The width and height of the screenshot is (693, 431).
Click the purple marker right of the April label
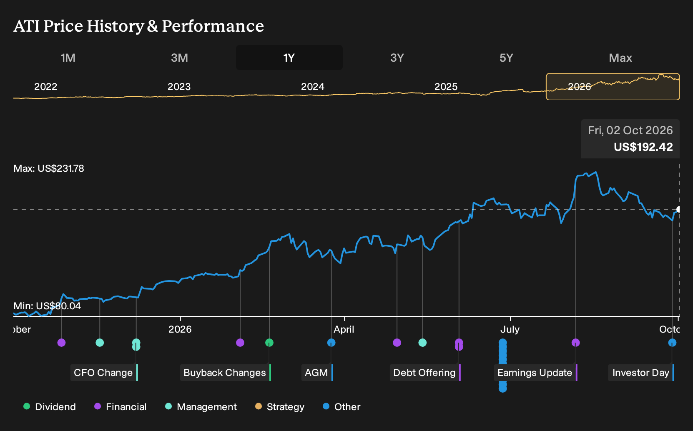[397, 343]
